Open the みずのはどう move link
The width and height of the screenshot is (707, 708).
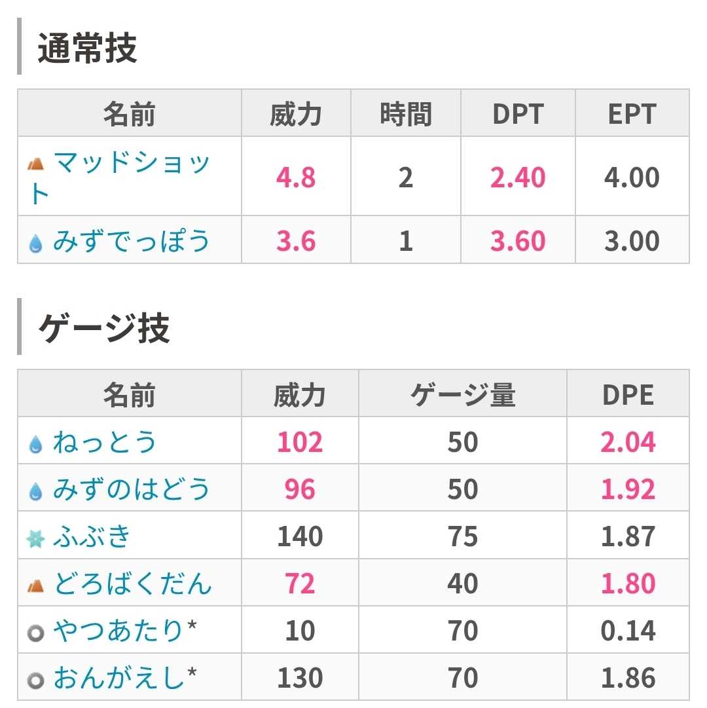coord(132,489)
